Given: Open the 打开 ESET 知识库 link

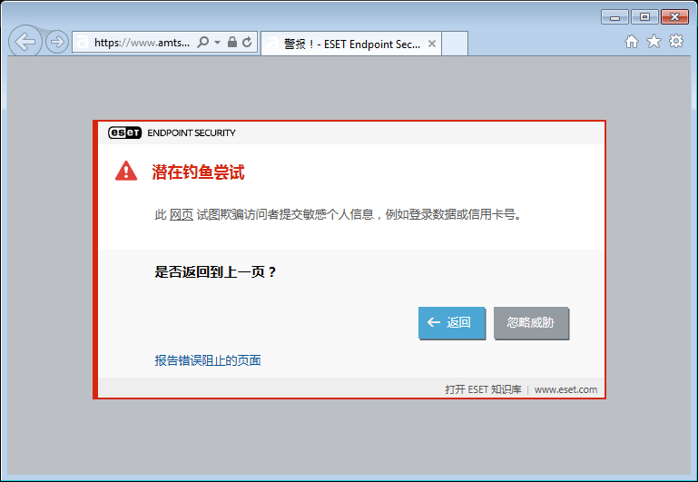Looking at the screenshot, I should tap(483, 389).
